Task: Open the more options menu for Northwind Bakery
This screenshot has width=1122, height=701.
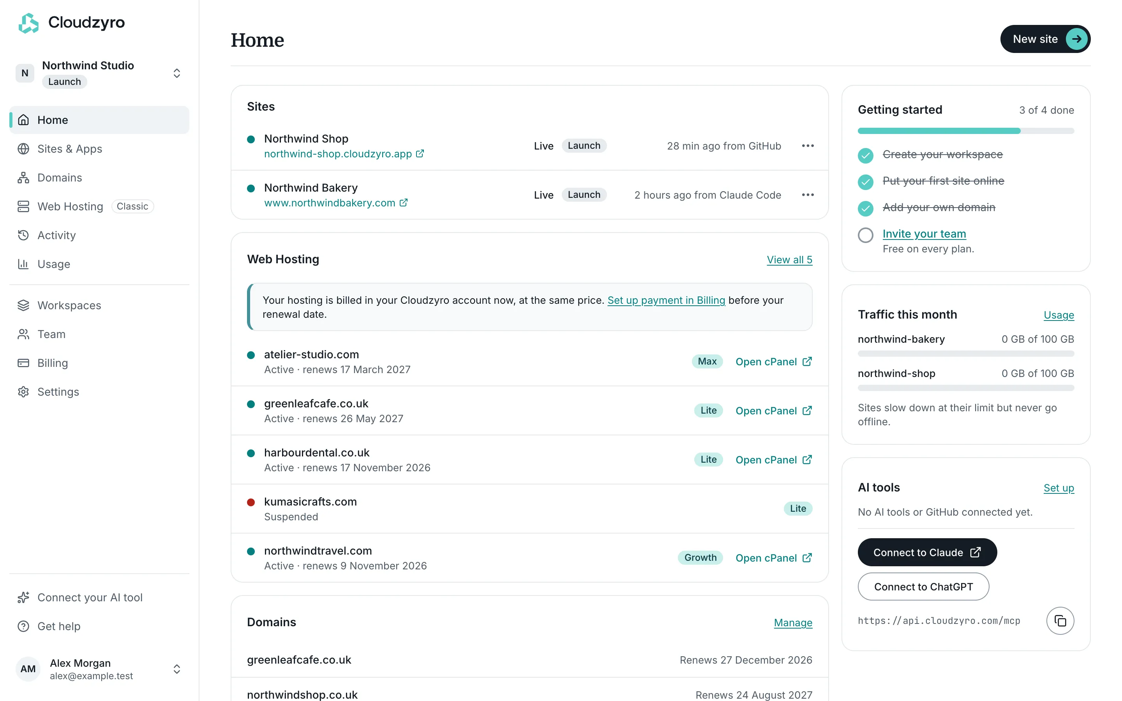Action: tap(808, 195)
